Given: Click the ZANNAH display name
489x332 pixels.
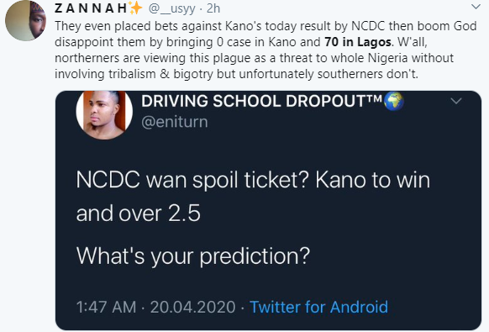Looking at the screenshot, I should (91, 8).
